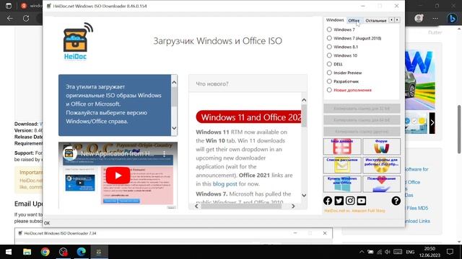462x259 pixels.
Task: Open the Форум tile
Action: click(381, 147)
